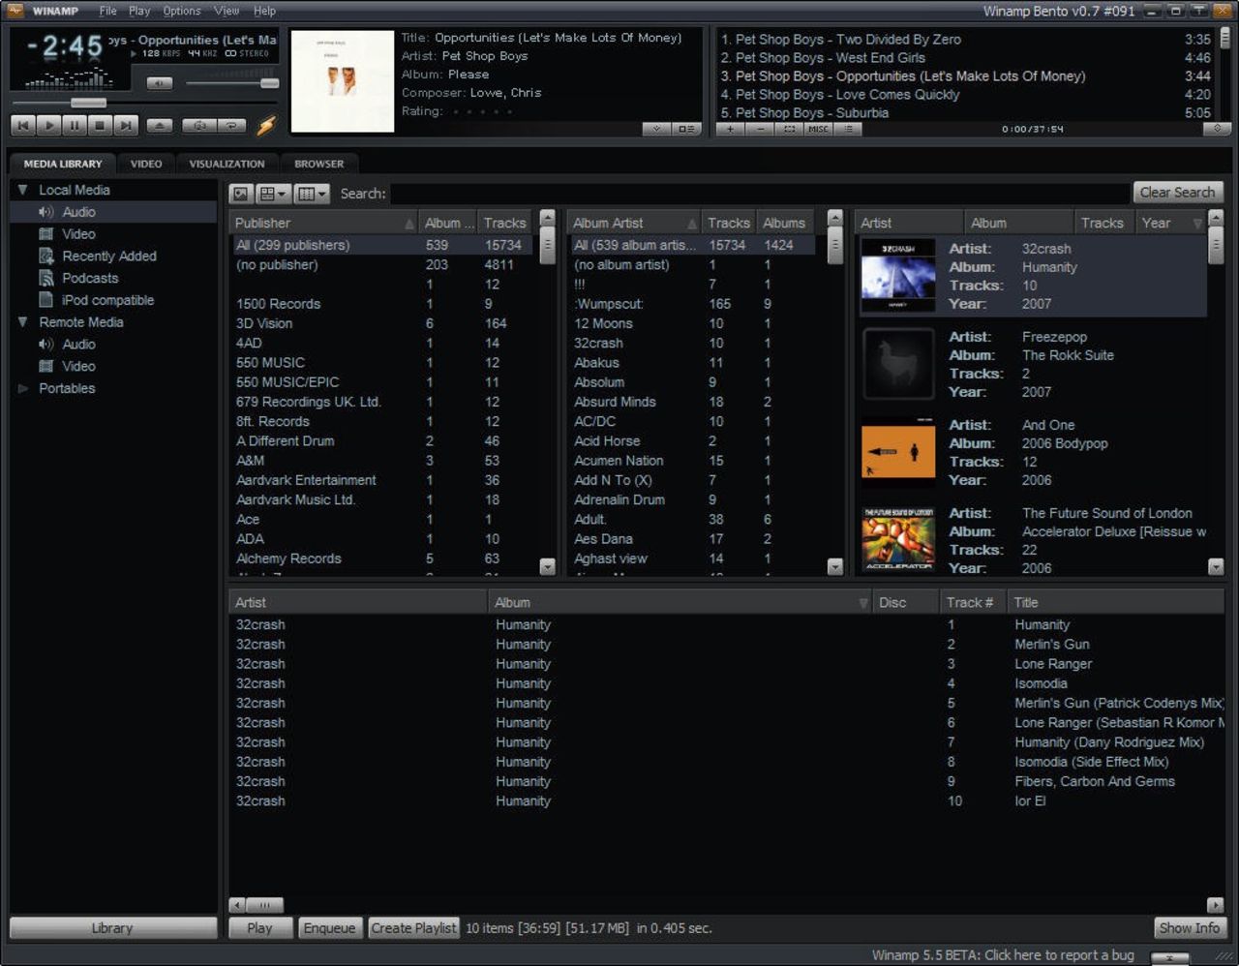Screen dimensions: 1239x966
Task: Click the Pet Shop Boys album art thumbnail
Action: [x=342, y=79]
